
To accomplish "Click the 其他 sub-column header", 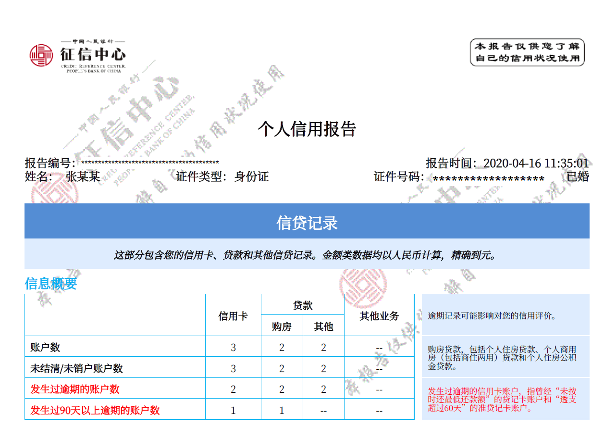I will (323, 326).
